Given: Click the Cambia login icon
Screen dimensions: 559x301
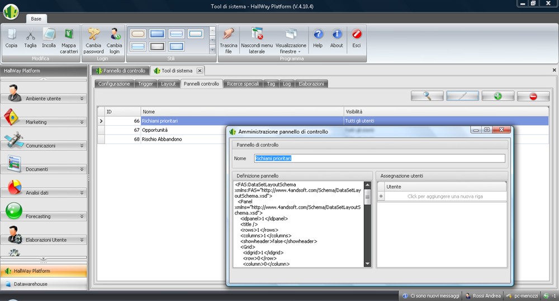Looking at the screenshot, I should click(115, 34).
